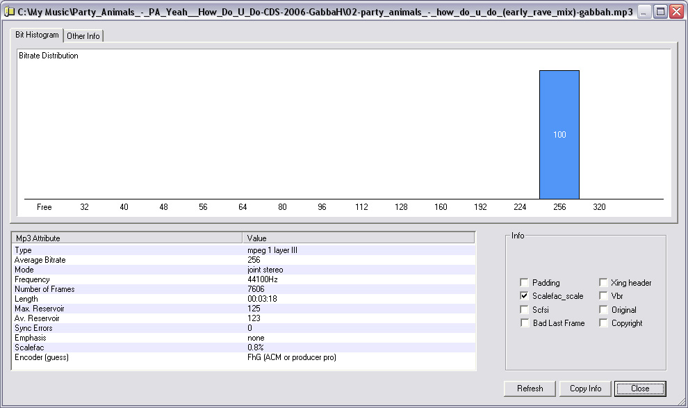The height and width of the screenshot is (408, 688).
Task: Click the blue 256 bitrate histogram bar
Action: (559, 134)
